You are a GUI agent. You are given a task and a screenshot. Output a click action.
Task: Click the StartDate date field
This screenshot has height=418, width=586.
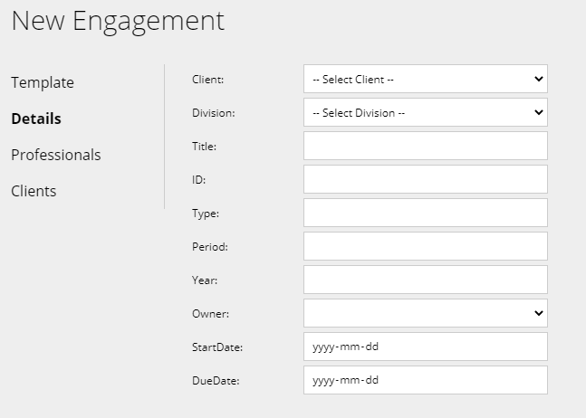coord(425,347)
